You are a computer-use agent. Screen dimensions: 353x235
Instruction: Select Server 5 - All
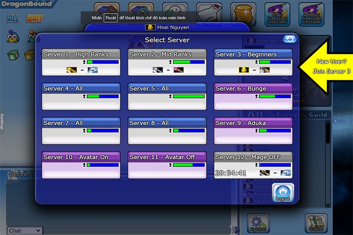[x=167, y=96]
